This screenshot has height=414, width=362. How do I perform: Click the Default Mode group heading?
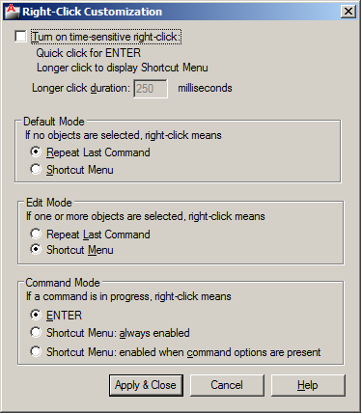(x=54, y=122)
